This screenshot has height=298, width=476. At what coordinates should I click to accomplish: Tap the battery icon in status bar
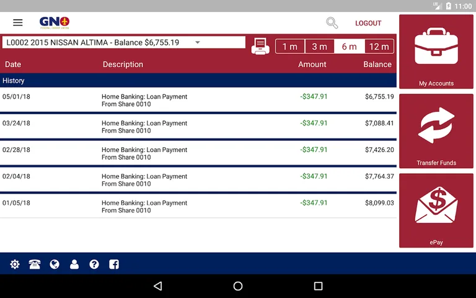click(x=448, y=6)
